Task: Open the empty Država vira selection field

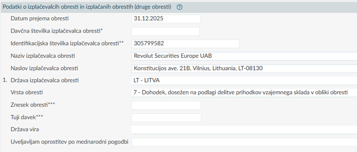Action: click(x=244, y=130)
